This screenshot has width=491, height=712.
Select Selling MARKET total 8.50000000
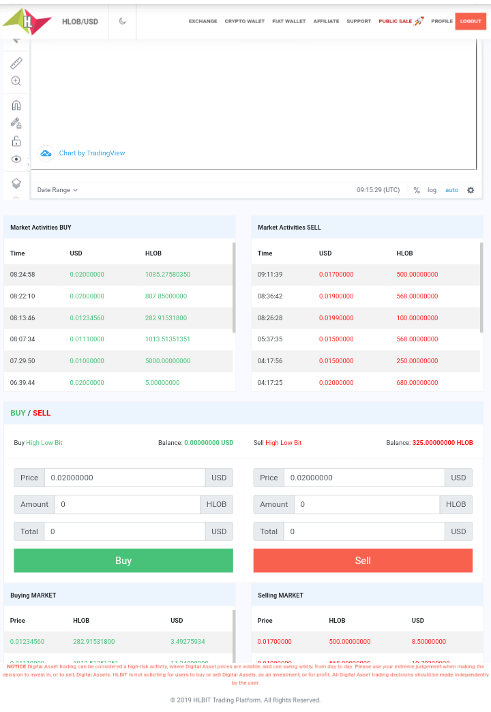tap(429, 642)
